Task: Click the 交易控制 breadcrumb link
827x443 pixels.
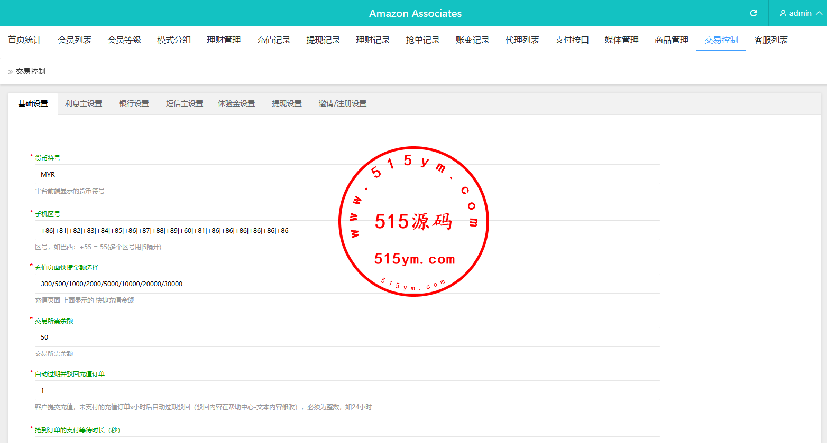Action: (30, 71)
